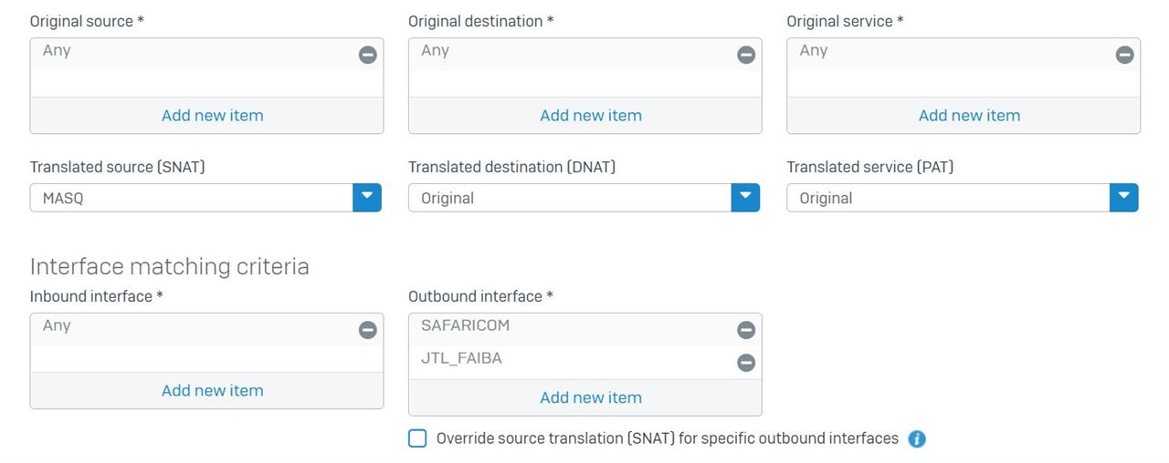
Task: Remove Any from Original service list
Action: (x=1125, y=55)
